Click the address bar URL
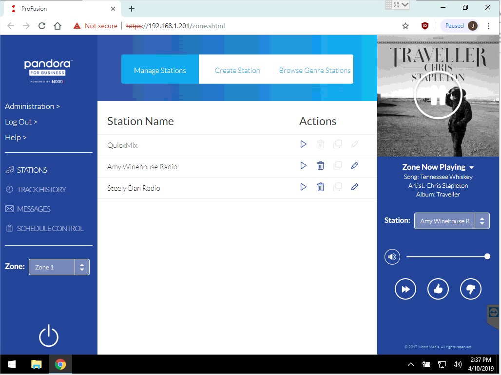This screenshot has width=501, height=375. 175,26
